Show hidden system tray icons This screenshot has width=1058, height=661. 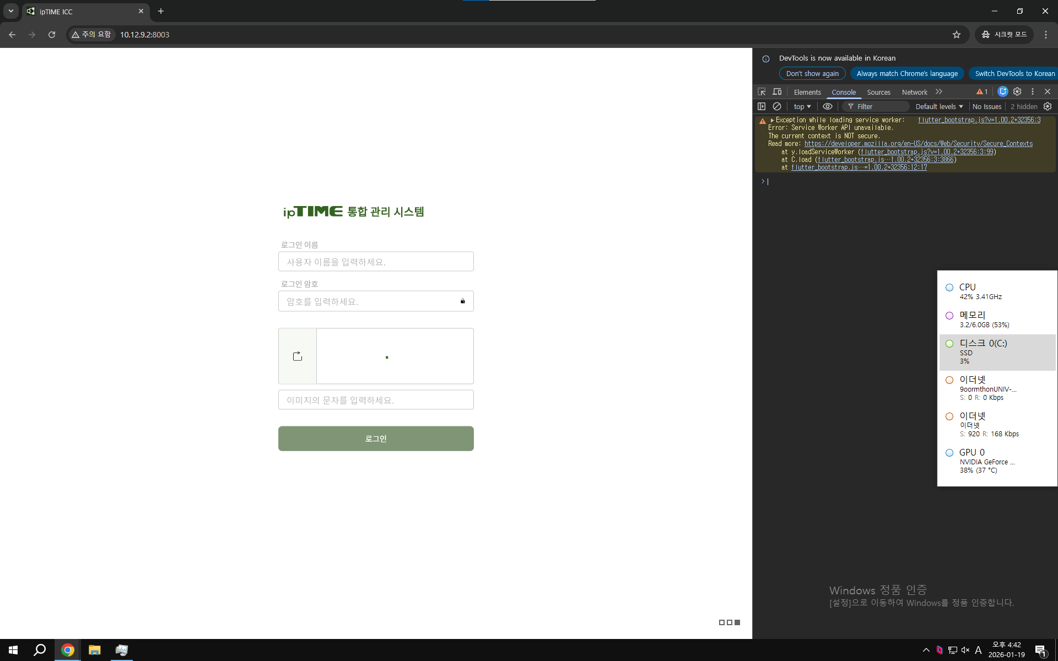click(926, 650)
